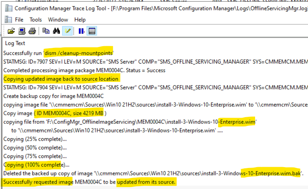Toggle the Show details pane icon
The width and height of the screenshot is (308, 189).
click(x=92, y=31)
